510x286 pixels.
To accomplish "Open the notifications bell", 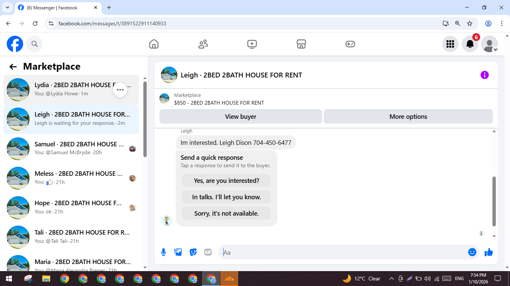I will (470, 44).
